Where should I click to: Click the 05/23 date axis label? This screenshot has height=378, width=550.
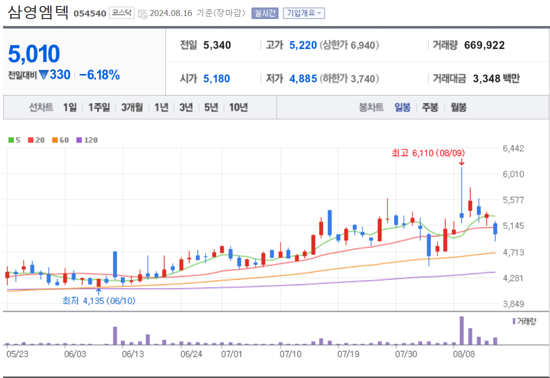pyautogui.click(x=17, y=354)
